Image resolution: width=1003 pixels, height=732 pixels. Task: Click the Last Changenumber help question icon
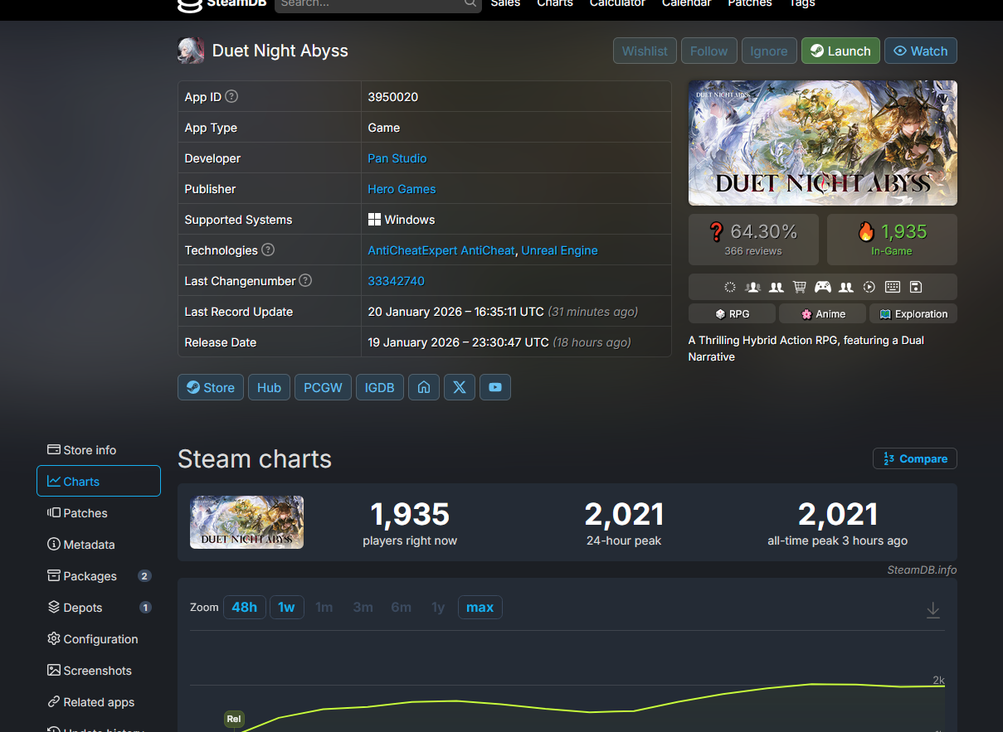tap(305, 280)
